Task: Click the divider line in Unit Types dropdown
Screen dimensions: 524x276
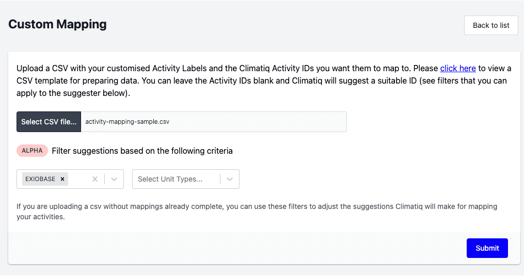Action: pos(220,179)
